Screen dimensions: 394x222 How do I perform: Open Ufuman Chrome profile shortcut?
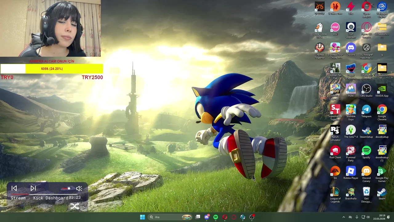366,72
